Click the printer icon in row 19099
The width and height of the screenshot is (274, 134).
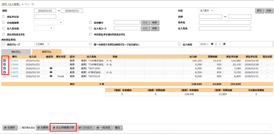point(51,76)
